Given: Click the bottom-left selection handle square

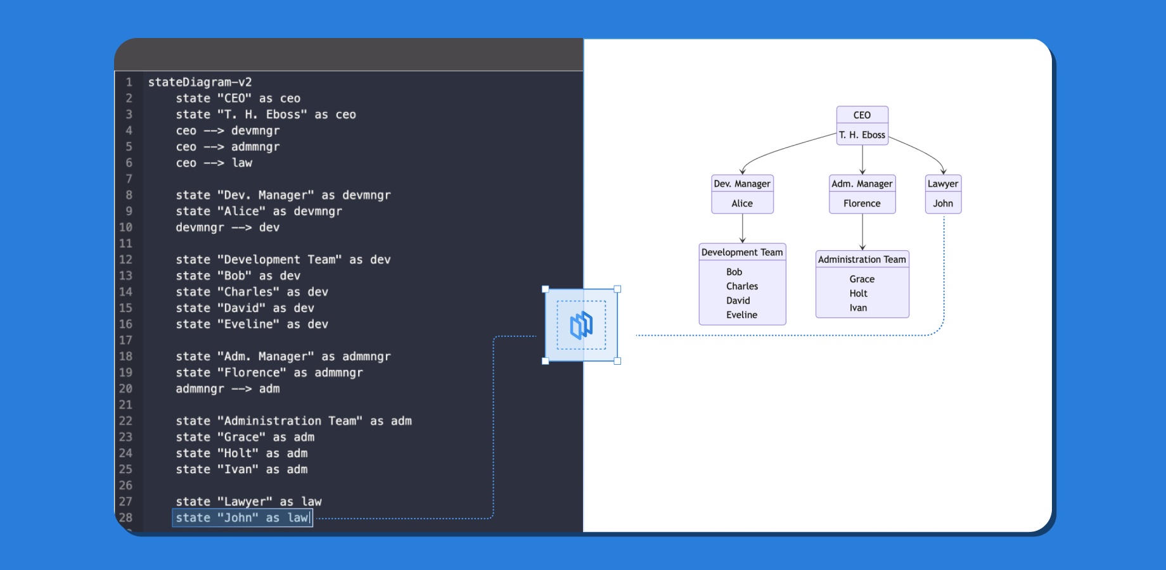Looking at the screenshot, I should pos(546,362).
